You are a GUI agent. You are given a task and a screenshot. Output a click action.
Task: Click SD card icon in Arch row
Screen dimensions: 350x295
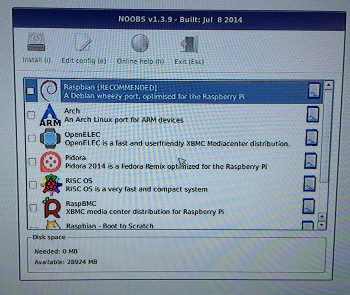[x=312, y=114]
